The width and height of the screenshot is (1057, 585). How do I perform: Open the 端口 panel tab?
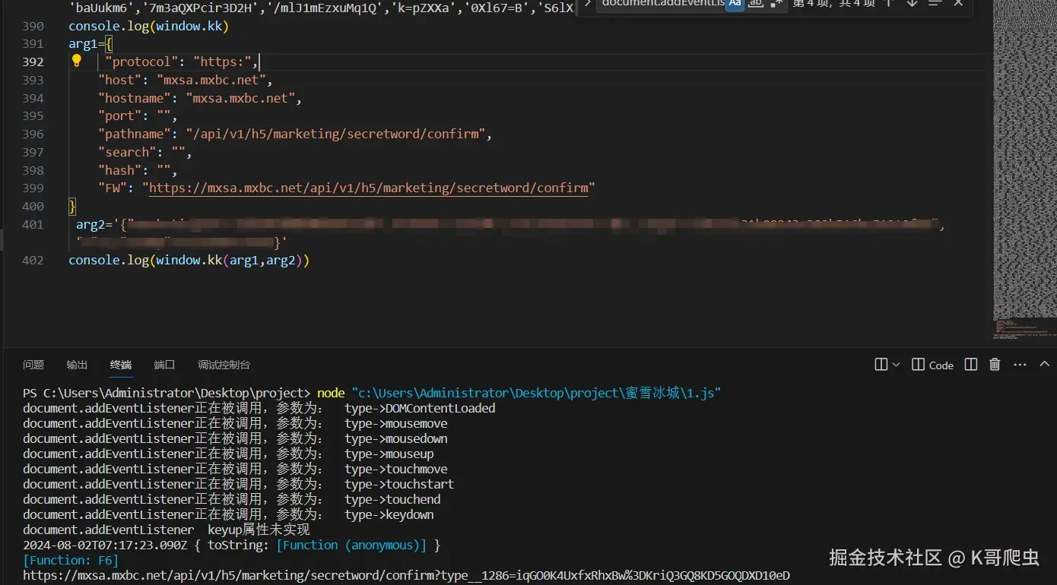(164, 365)
